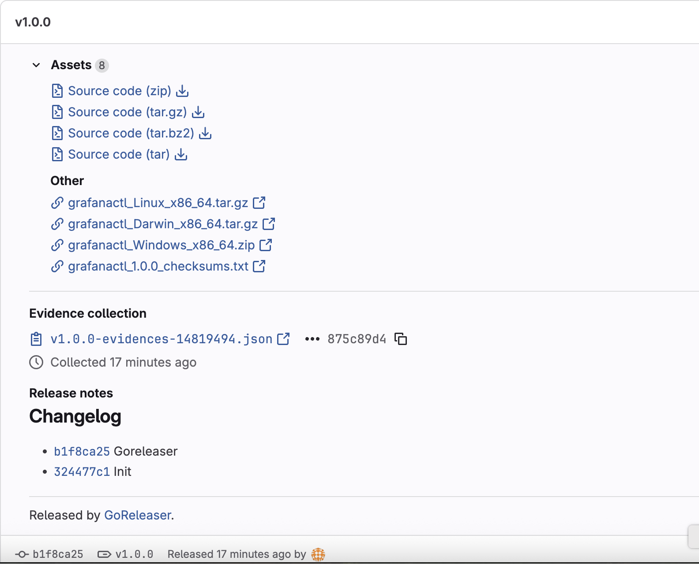
Task: Click the Assets count badge 8
Action: click(x=102, y=65)
